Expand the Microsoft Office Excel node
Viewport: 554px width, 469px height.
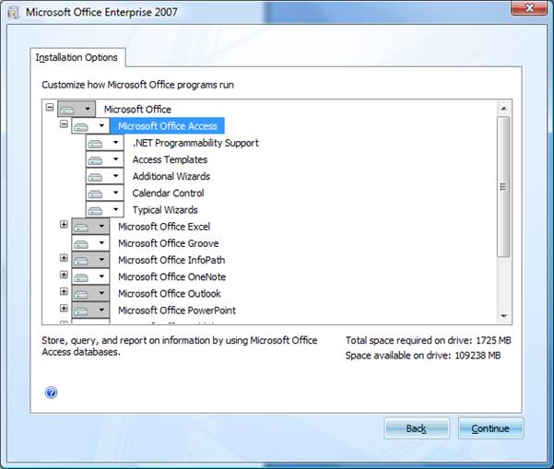(x=64, y=224)
